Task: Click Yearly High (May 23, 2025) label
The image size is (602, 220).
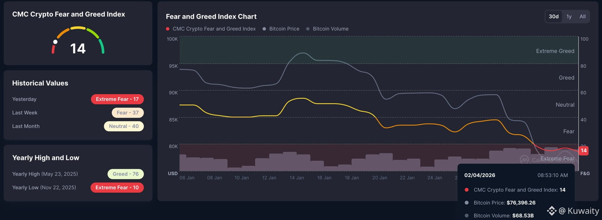Action: [x=45, y=174]
